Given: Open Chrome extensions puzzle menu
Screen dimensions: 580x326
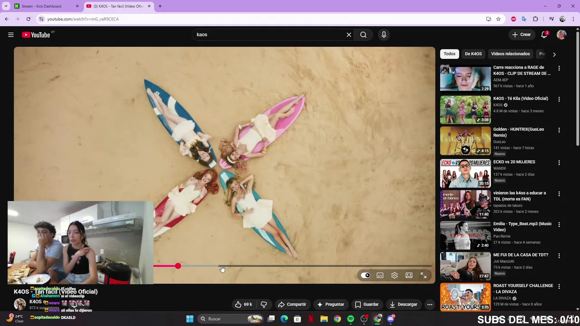Looking at the screenshot, I should coord(536,19).
